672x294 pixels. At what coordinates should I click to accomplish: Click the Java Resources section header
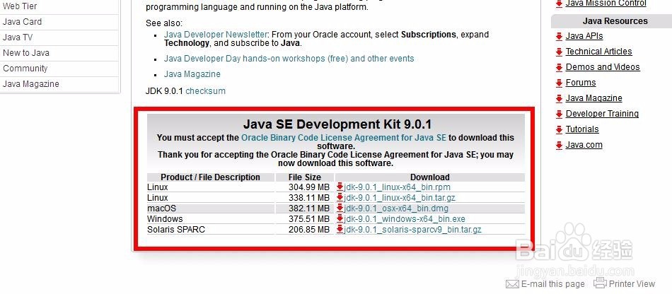611,21
